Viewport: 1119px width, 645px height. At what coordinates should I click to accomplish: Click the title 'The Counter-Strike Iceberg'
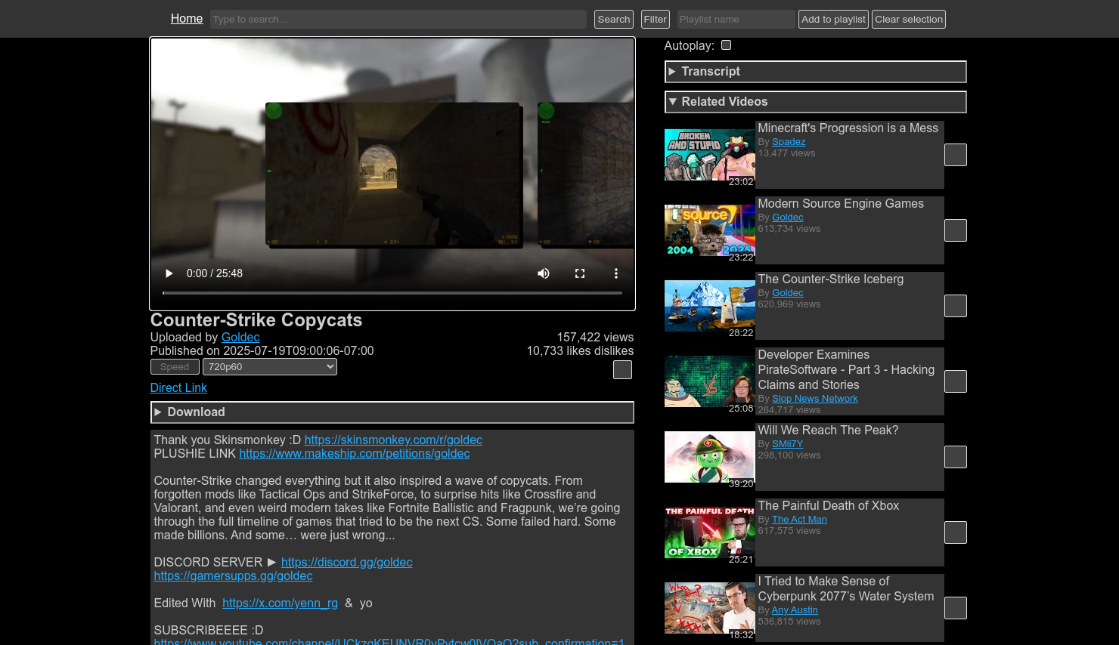click(831, 279)
